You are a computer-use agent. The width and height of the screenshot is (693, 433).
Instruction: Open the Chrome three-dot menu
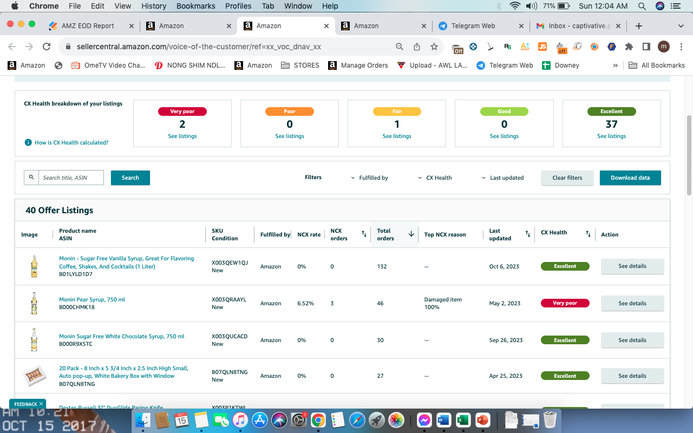[x=681, y=47]
